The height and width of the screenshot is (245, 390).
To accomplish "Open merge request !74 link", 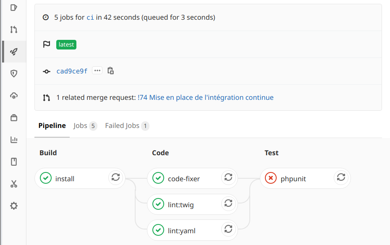I will pos(205,97).
